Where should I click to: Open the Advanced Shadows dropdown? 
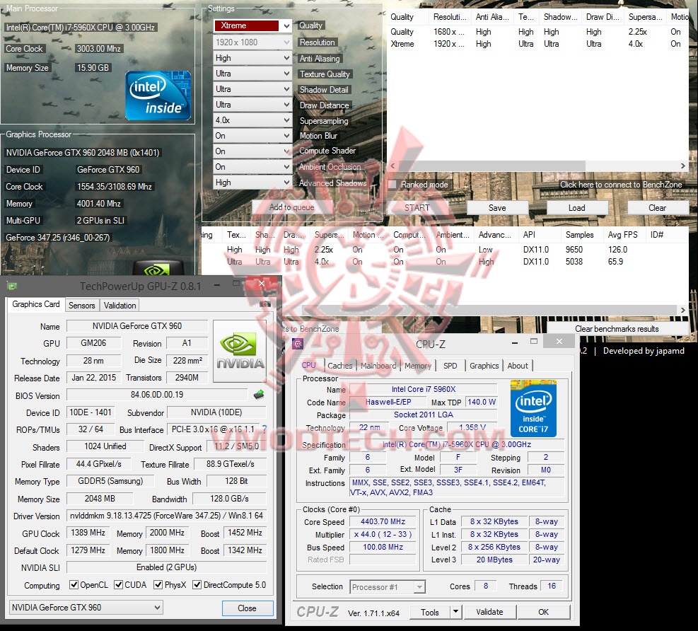pyautogui.click(x=252, y=183)
